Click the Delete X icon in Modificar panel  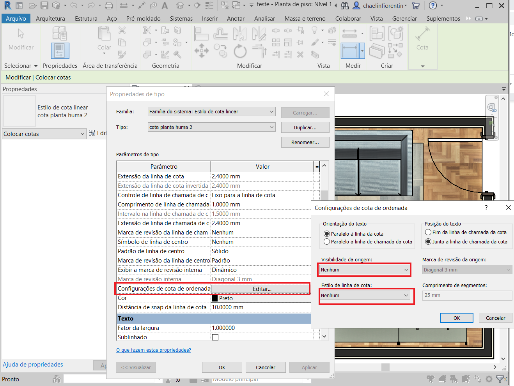click(x=300, y=55)
